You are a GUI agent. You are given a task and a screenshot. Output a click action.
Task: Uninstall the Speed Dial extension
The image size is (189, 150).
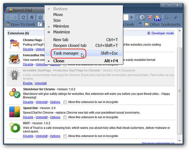point(42,117)
